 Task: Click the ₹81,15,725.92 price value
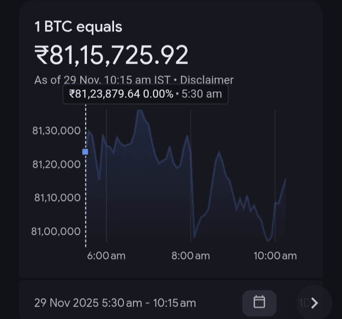coord(111,55)
